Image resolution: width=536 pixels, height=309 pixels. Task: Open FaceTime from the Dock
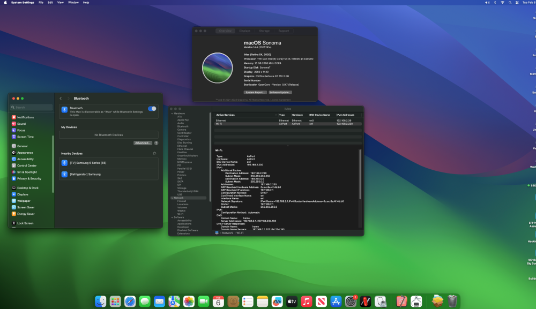pyautogui.click(x=203, y=302)
